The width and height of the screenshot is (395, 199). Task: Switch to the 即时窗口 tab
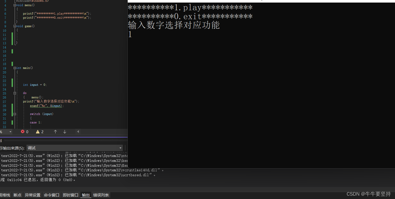point(71,195)
